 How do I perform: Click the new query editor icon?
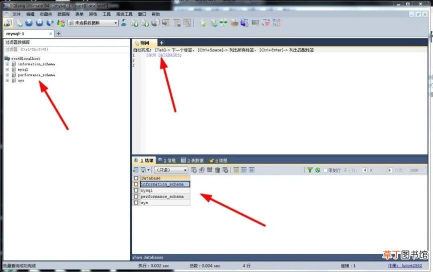[x=19, y=23]
